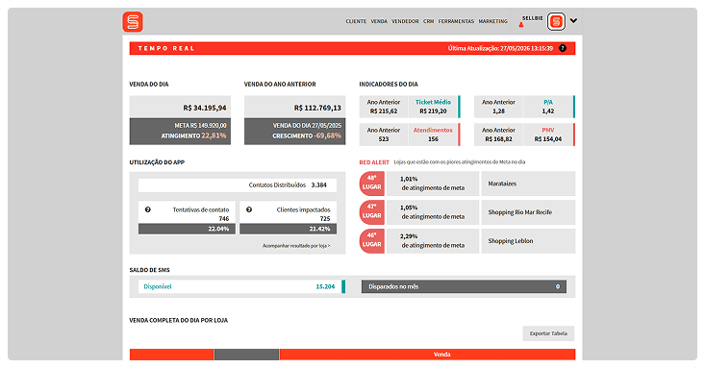Click the Ticket Médio indicator

pos(433,107)
